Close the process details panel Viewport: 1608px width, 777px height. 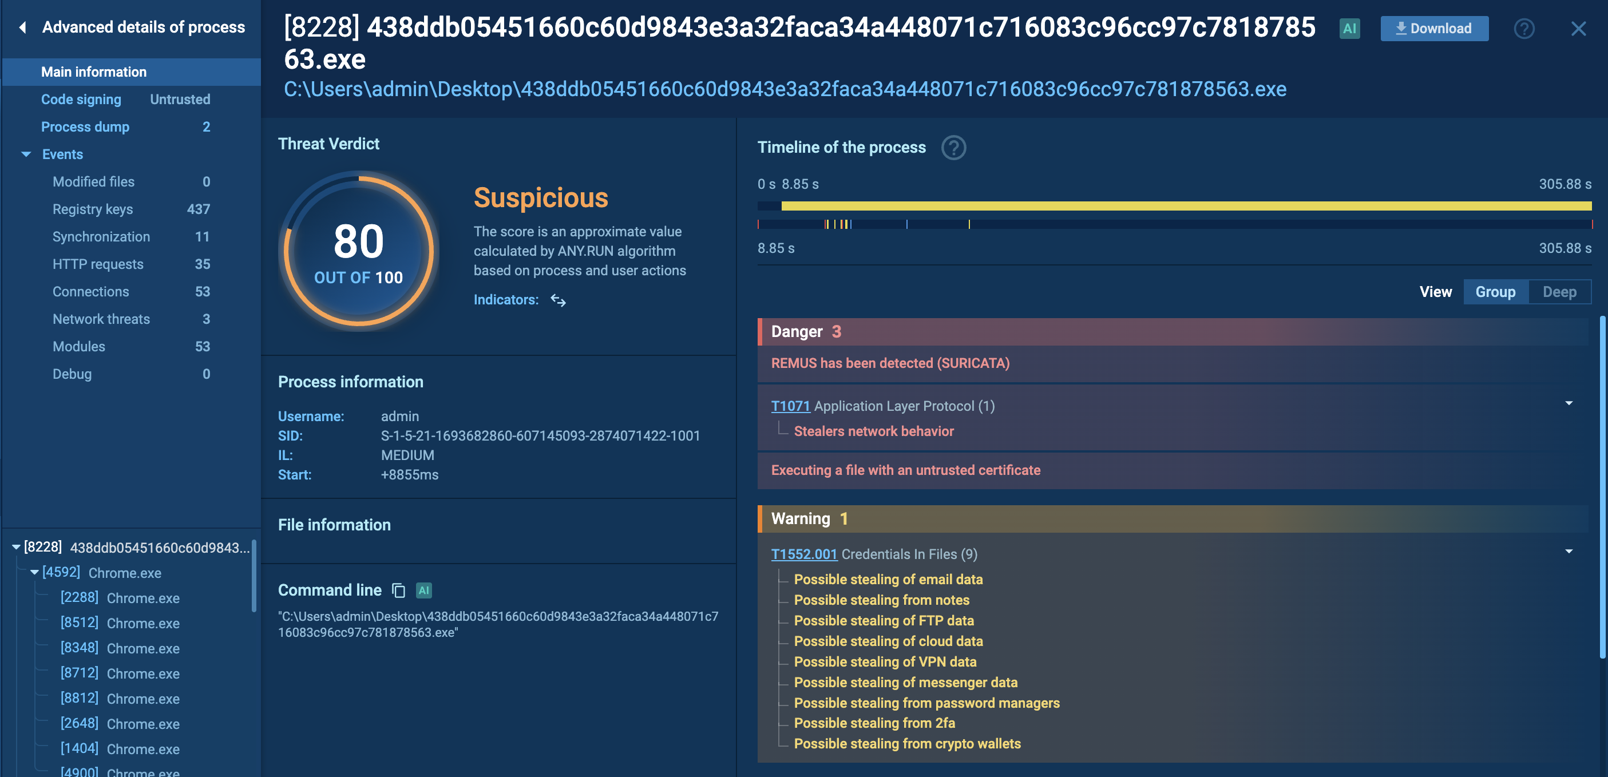tap(1578, 28)
